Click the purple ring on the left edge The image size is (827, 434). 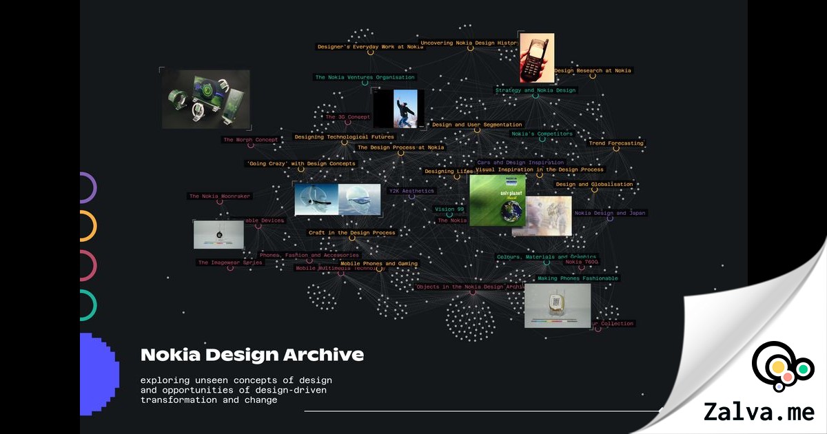coord(88,187)
